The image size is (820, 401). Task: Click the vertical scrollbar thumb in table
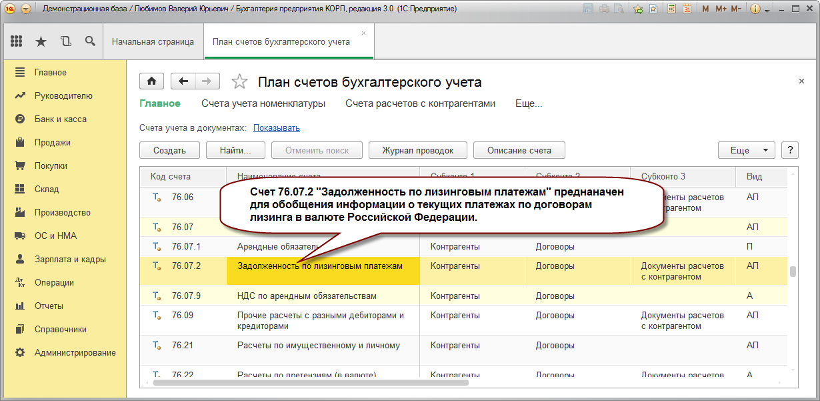click(x=793, y=272)
